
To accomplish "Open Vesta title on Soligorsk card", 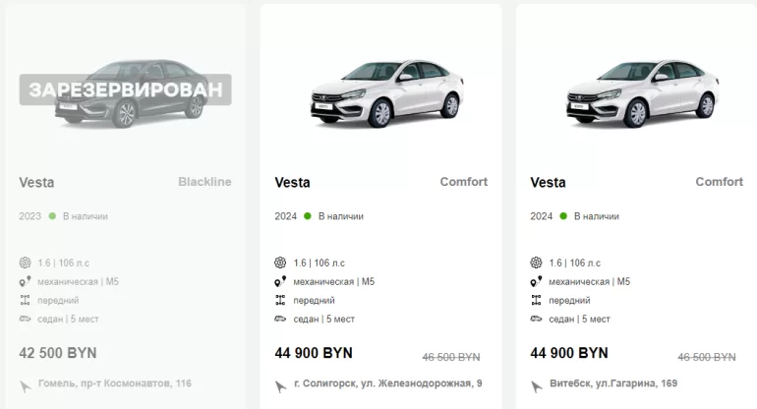I will tap(292, 182).
